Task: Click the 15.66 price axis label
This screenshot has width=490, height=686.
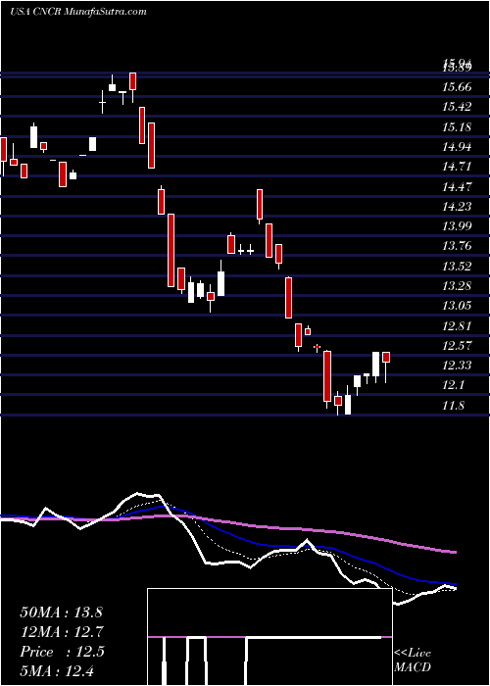Action: (x=457, y=87)
